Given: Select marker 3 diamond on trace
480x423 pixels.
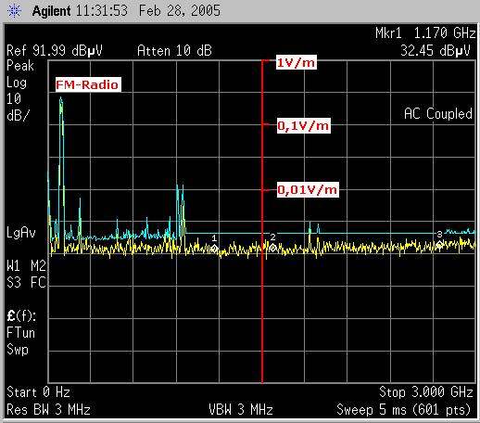Looking at the screenshot, I should coord(439,245).
